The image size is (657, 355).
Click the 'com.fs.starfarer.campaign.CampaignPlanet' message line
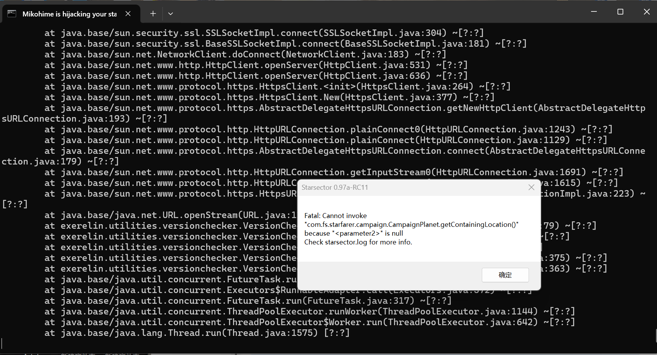(411, 225)
